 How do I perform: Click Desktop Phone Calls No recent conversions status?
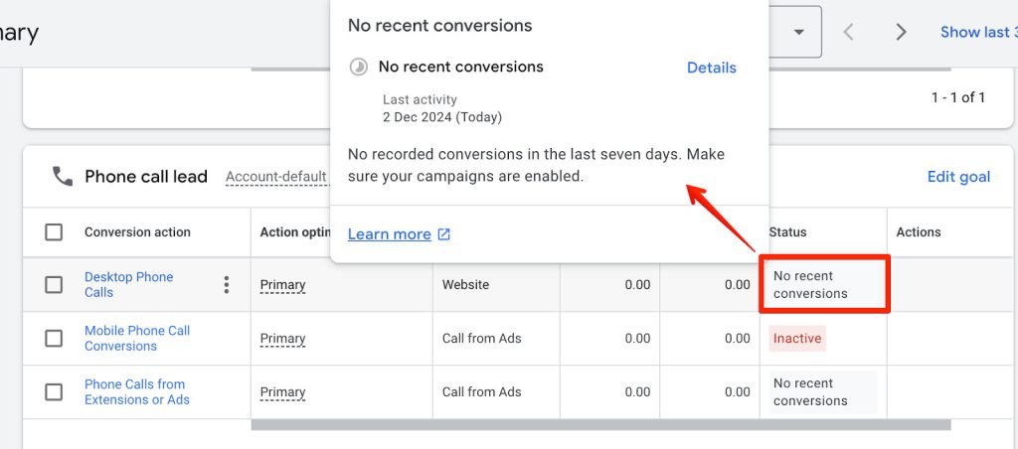coord(824,284)
